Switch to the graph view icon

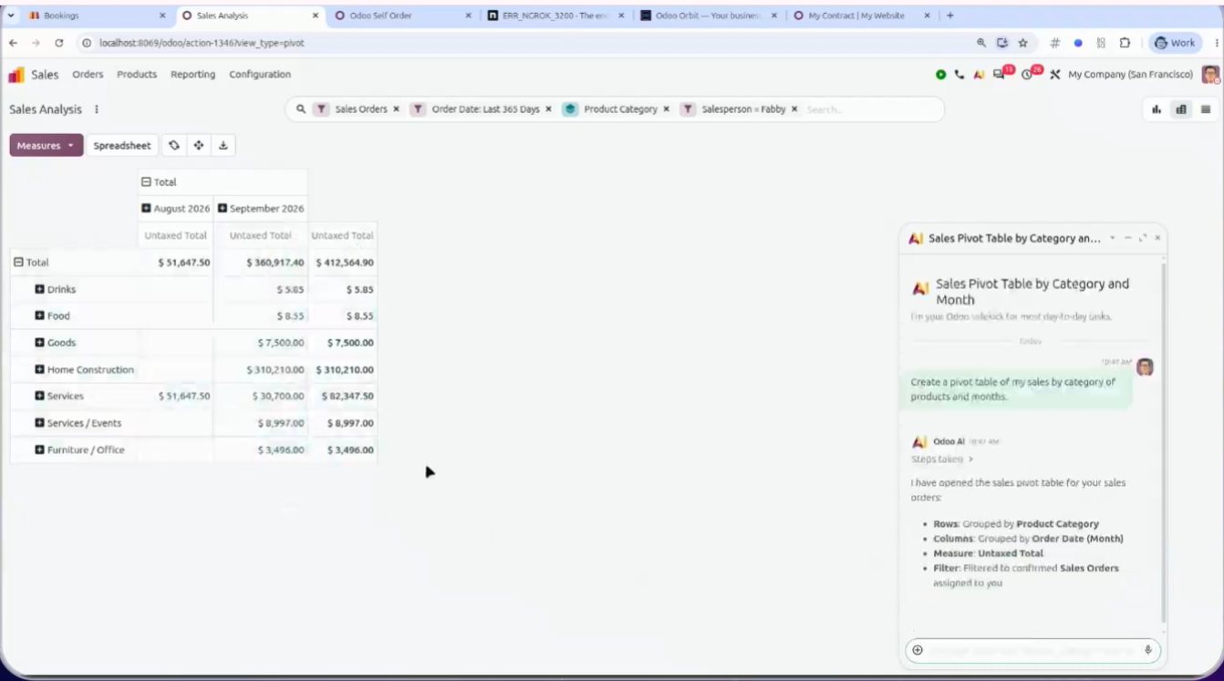pos(1157,109)
